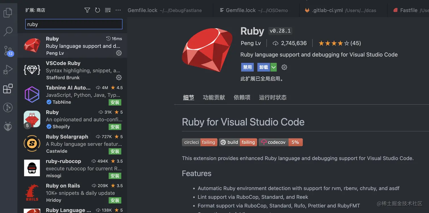Select the 功能贡献 tab
Viewport: 429px width, 213px height.
coord(214,97)
